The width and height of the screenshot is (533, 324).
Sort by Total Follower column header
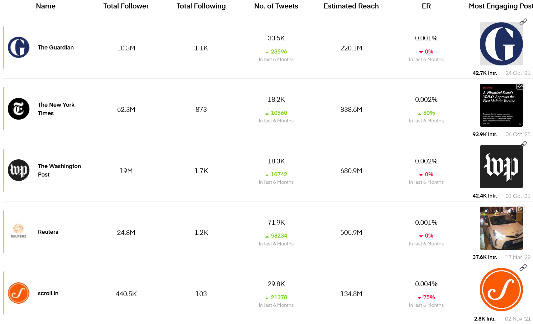point(126,6)
